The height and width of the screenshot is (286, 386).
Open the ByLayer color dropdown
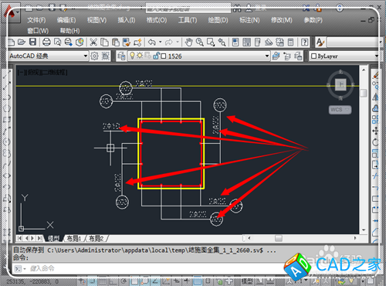pos(377,56)
